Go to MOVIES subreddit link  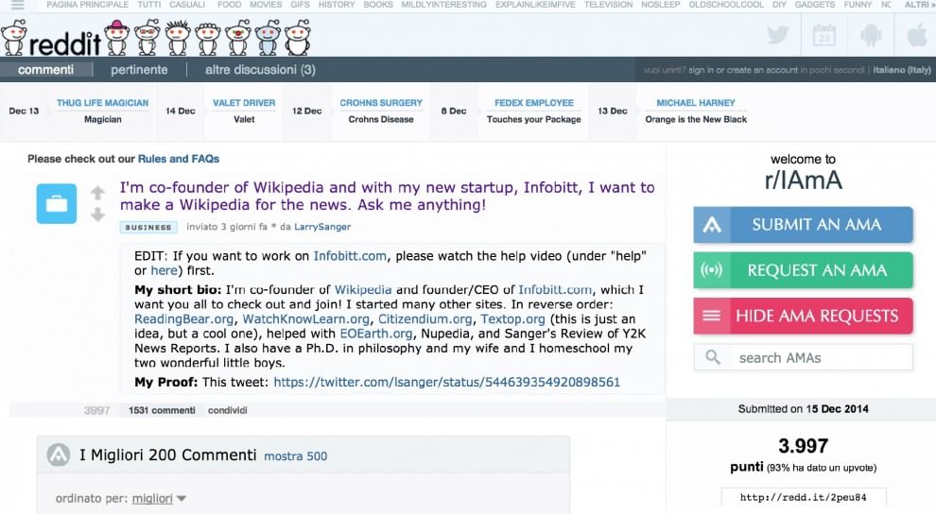(266, 5)
